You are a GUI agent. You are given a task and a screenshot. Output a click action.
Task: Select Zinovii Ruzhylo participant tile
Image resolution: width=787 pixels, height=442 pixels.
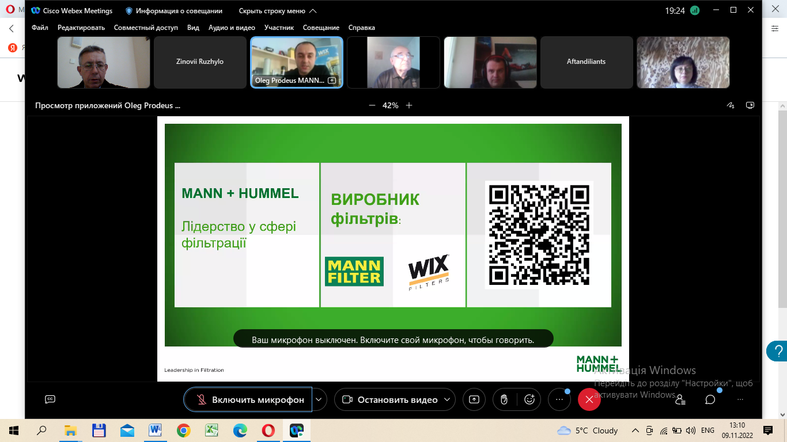click(200, 62)
